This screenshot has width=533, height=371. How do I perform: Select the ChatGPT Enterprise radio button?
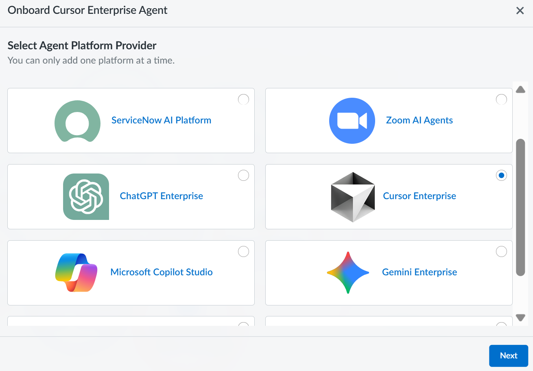[243, 176]
